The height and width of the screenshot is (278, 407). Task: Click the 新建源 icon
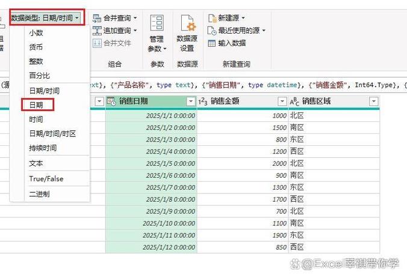pyautogui.click(x=212, y=18)
